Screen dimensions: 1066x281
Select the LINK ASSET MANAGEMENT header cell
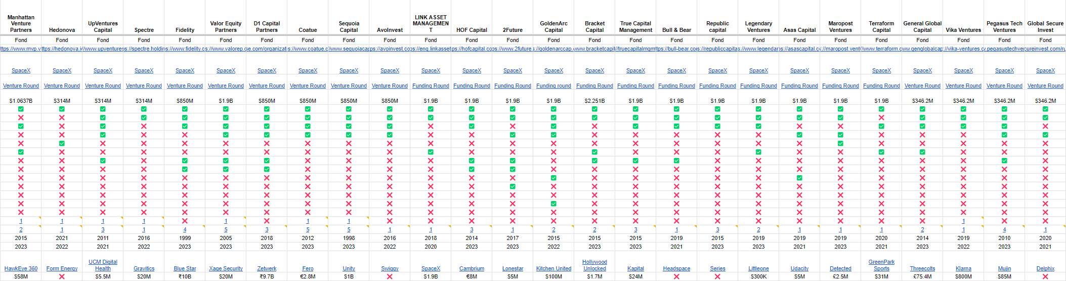(431, 23)
